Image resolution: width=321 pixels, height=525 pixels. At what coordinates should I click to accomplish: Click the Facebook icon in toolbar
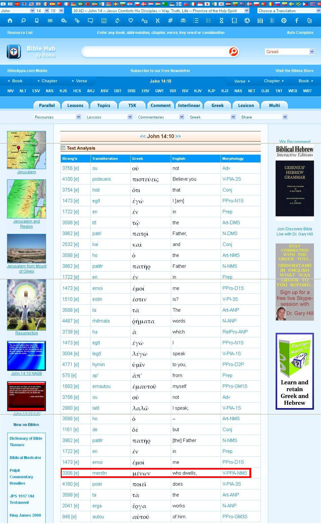(297, 21)
